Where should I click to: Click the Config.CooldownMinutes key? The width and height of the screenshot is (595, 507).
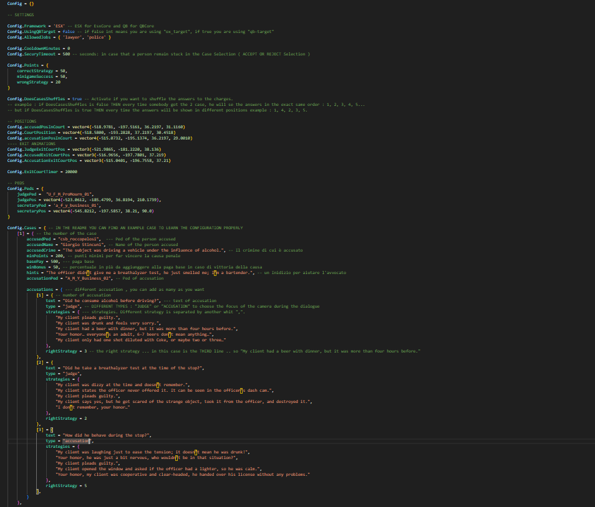coord(34,49)
